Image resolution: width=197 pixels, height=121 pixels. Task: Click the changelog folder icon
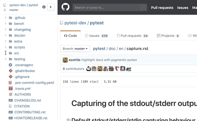(10, 29)
